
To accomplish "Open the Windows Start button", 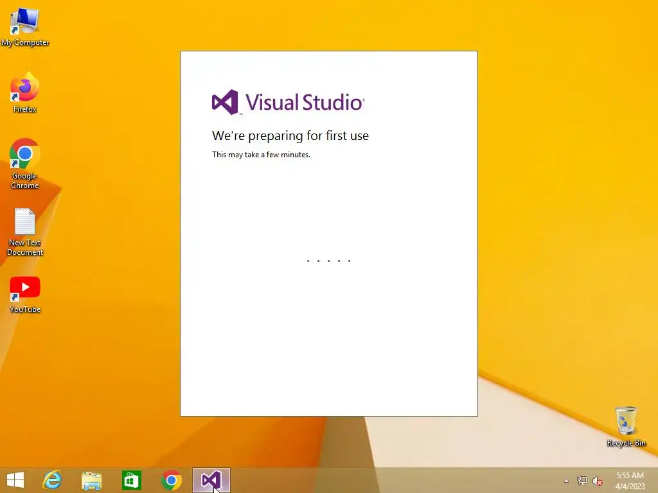I will coord(15,480).
